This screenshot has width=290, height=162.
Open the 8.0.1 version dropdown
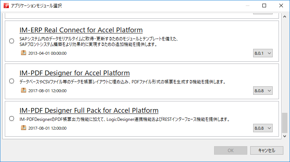[263, 53]
